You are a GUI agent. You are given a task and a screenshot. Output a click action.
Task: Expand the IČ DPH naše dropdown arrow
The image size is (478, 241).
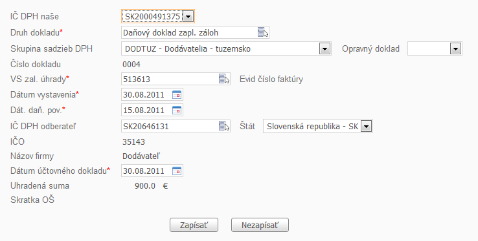coord(188,16)
